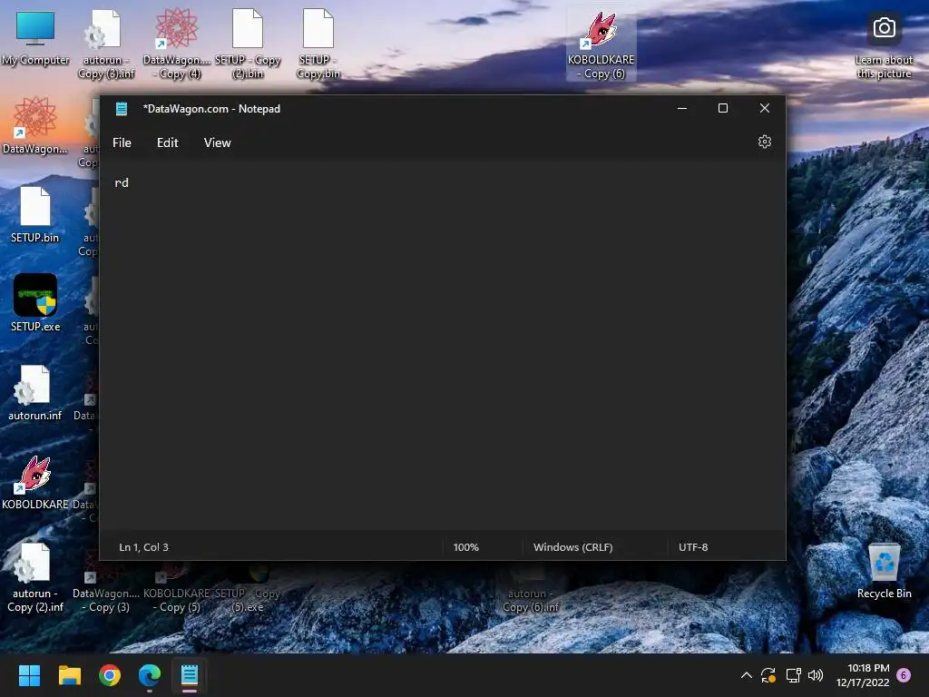929x697 pixels.
Task: Click the Ln 1, Col 3 status entry
Action: pyautogui.click(x=144, y=547)
